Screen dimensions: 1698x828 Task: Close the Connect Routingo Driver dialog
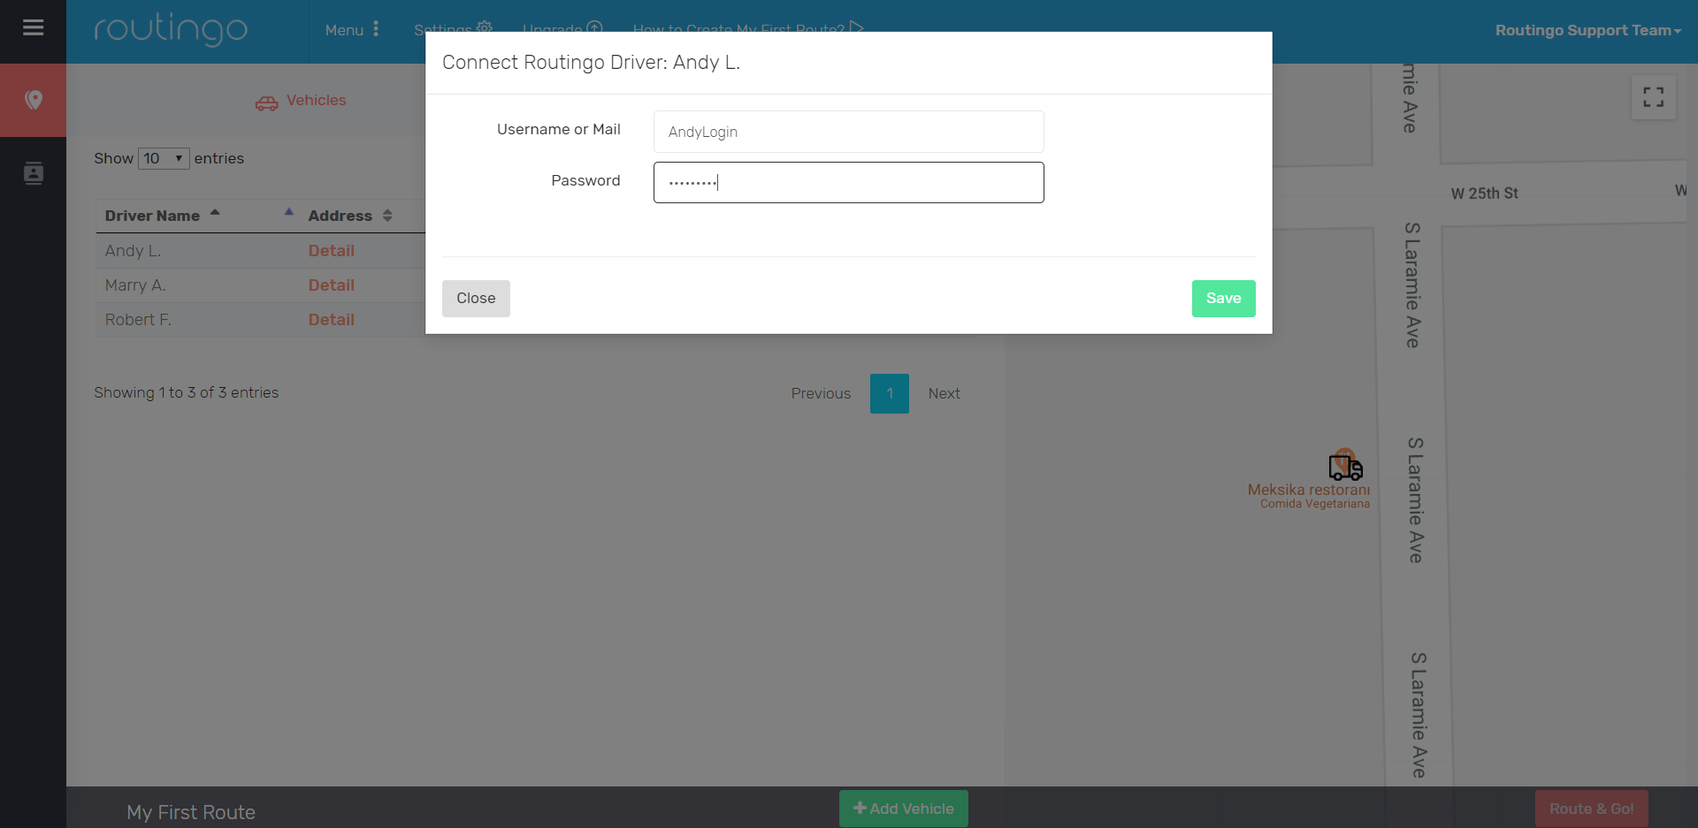pyautogui.click(x=476, y=299)
